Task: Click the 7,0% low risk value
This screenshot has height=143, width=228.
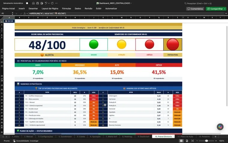Action: pos(38,72)
